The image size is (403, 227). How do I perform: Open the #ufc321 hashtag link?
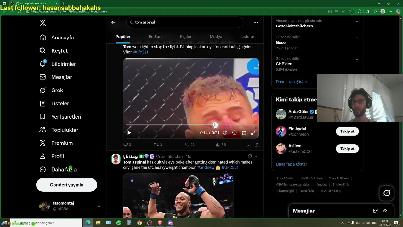(141, 52)
